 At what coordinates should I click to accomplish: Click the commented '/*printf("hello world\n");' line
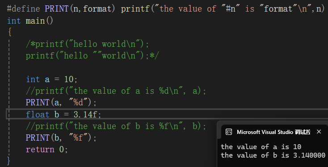point(88,44)
